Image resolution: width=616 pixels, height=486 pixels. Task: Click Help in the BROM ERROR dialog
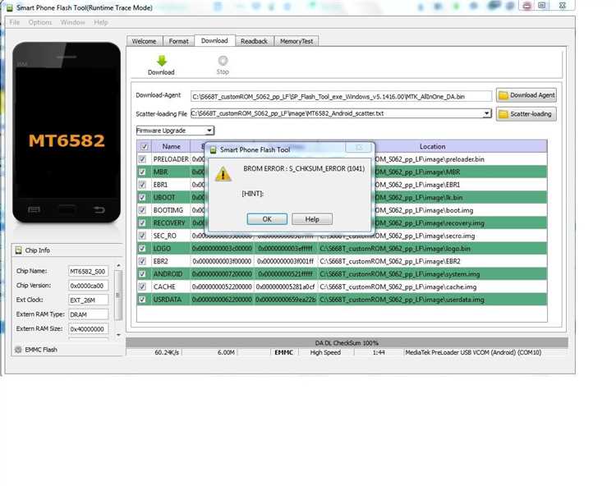(x=312, y=219)
